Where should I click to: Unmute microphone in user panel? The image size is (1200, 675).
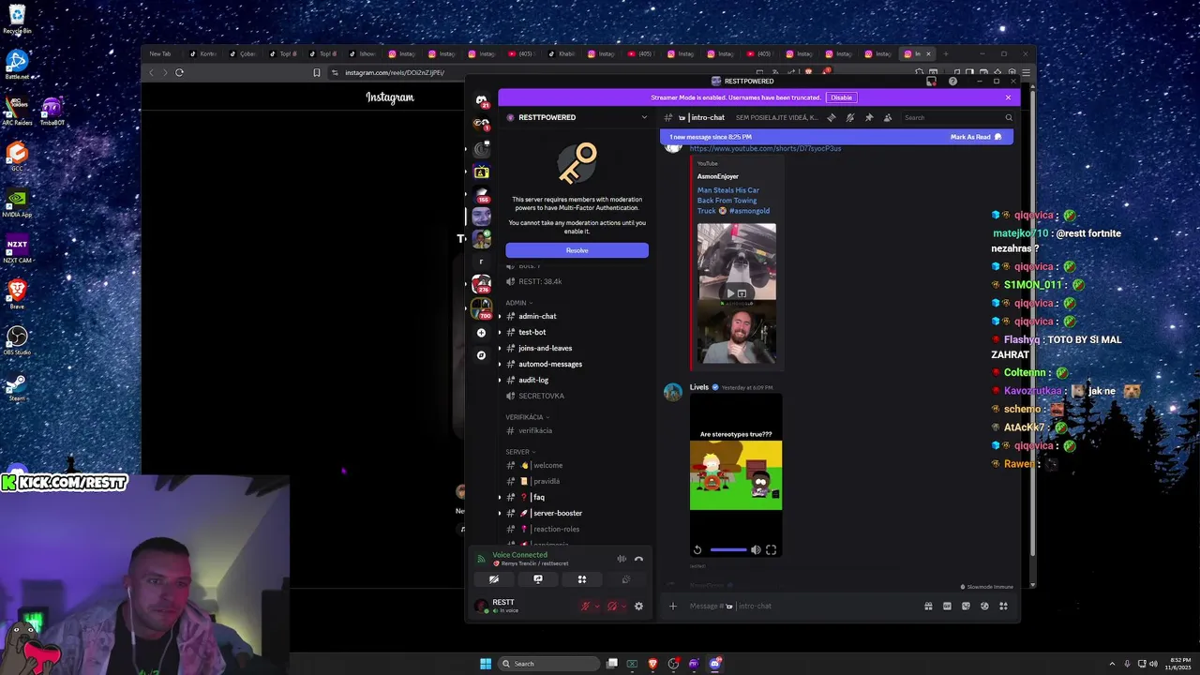[x=585, y=606]
